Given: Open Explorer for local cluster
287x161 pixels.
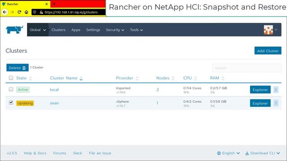Looking at the screenshot, I should (x=260, y=89).
